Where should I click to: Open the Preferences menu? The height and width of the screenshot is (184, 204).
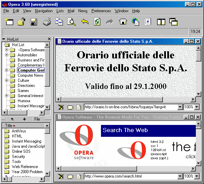101,11
